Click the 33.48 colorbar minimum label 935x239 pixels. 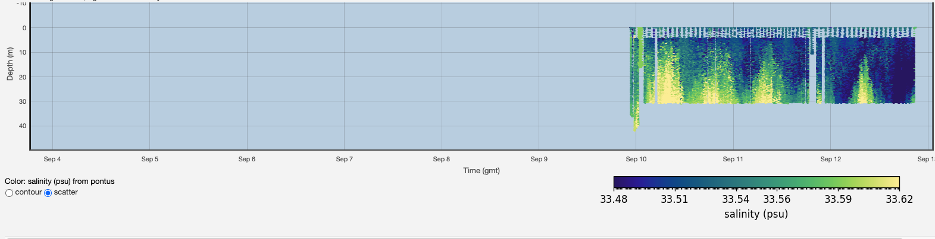(614, 199)
